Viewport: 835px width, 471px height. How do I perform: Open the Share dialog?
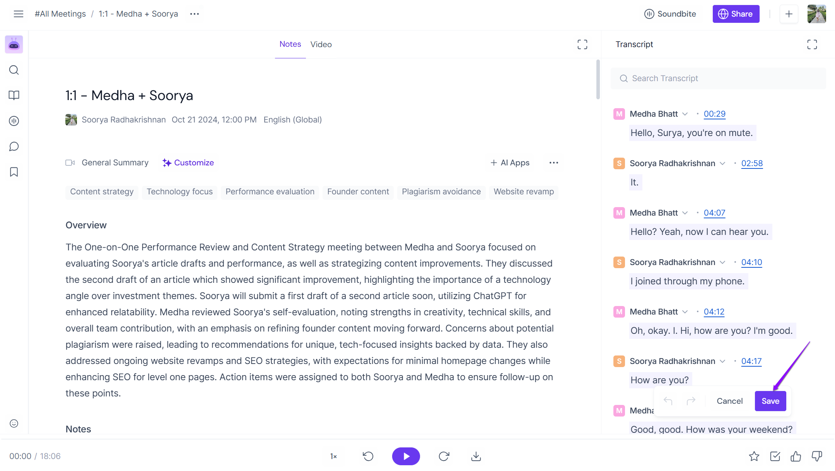tap(736, 14)
